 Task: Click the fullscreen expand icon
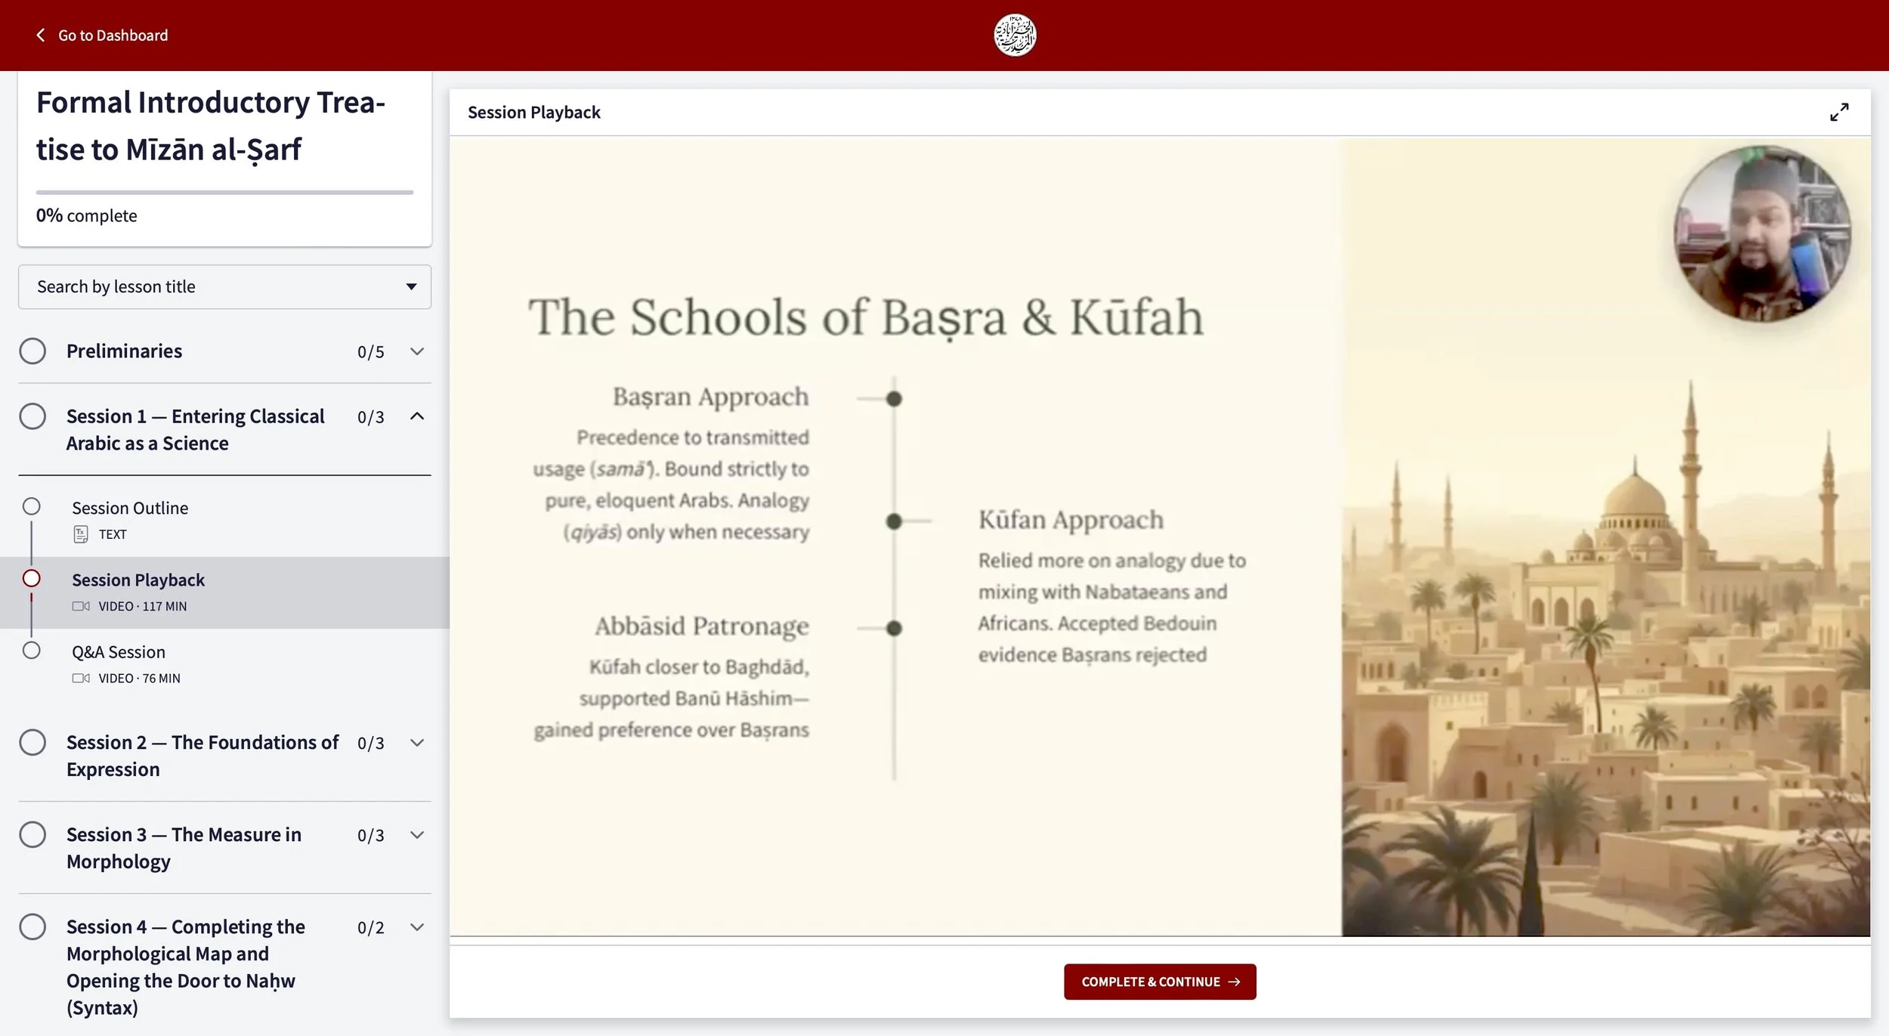click(1839, 112)
